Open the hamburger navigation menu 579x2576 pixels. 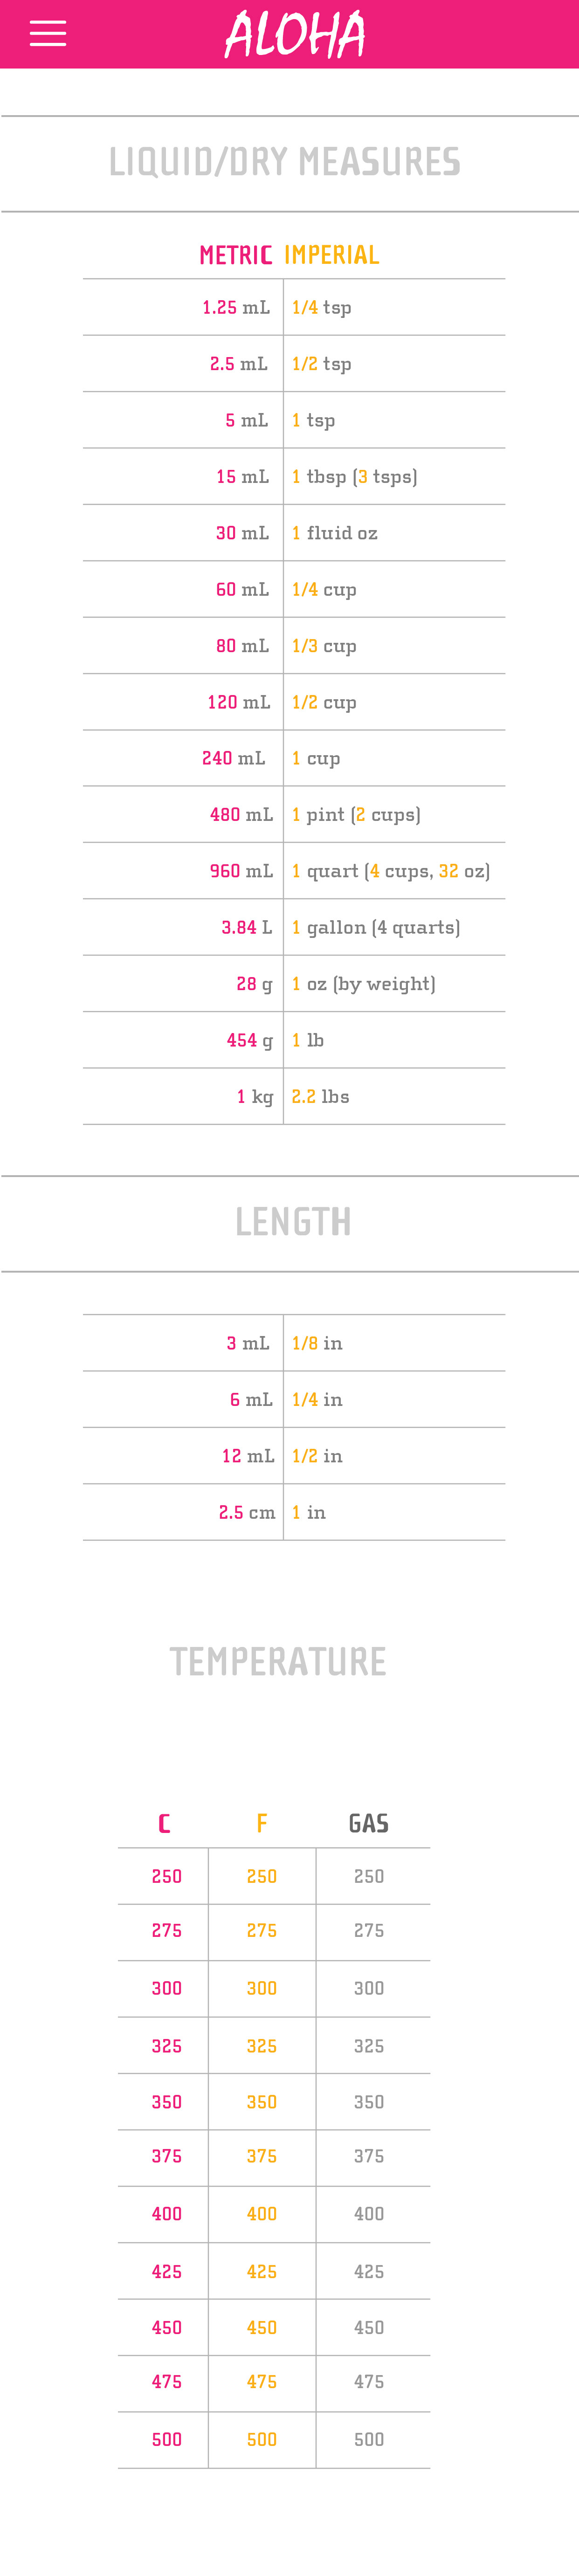(47, 33)
